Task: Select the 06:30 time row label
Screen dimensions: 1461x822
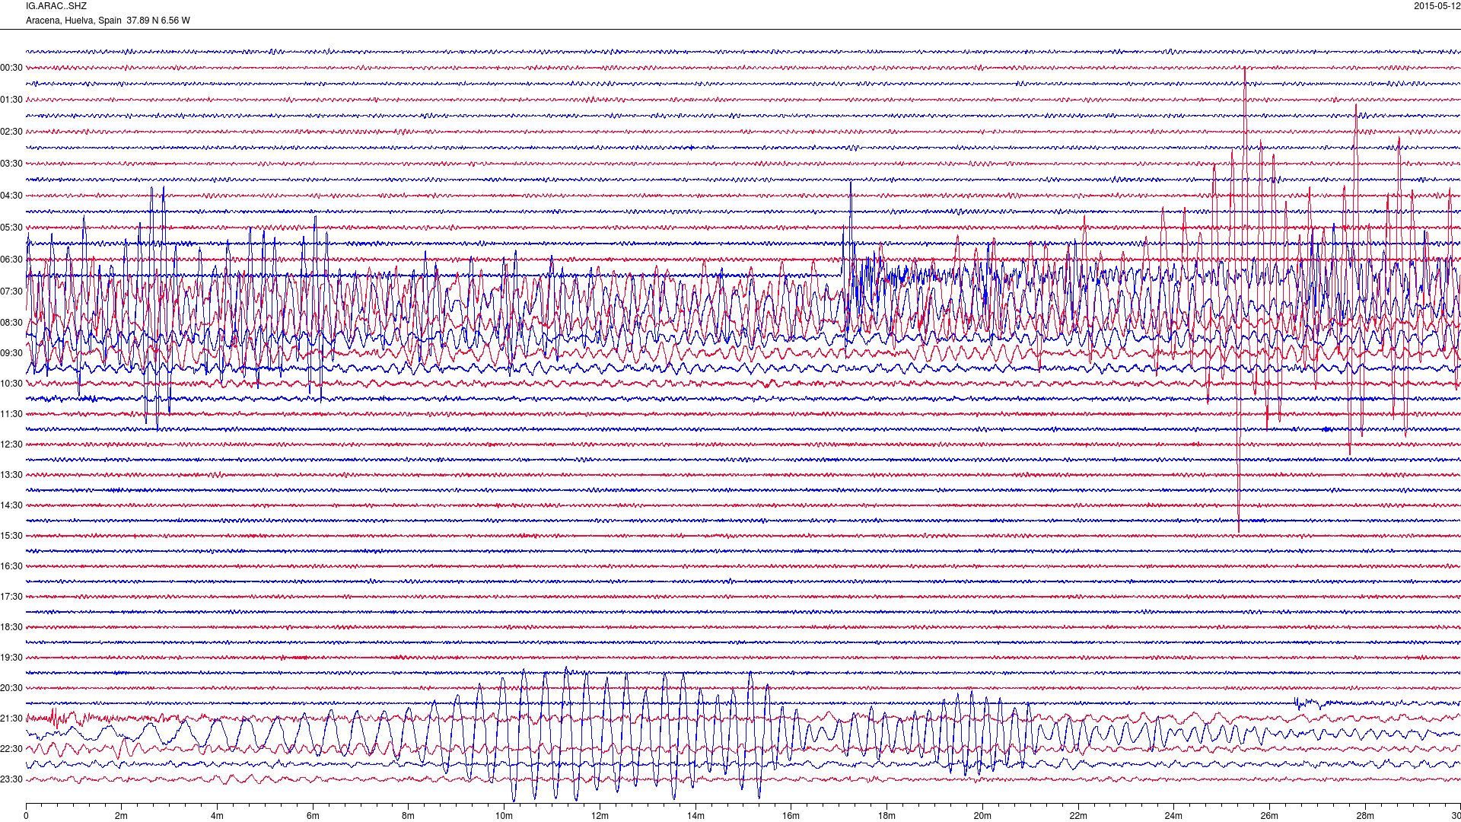Action: click(11, 260)
